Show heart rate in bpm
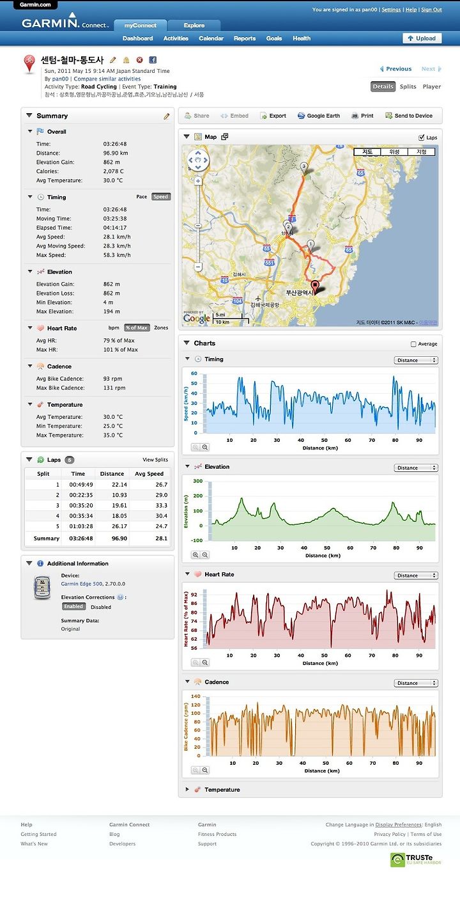Image resolution: width=460 pixels, height=901 pixels. (114, 328)
